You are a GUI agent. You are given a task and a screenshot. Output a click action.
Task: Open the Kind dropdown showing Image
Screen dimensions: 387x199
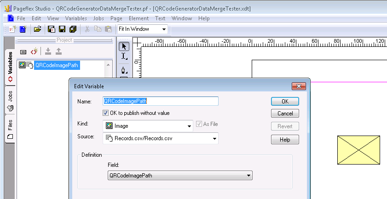pos(148,126)
